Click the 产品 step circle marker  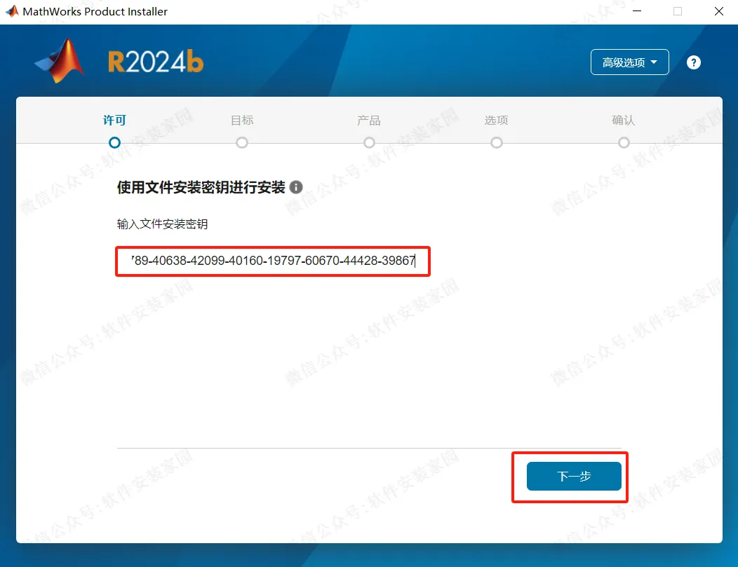tap(370, 142)
